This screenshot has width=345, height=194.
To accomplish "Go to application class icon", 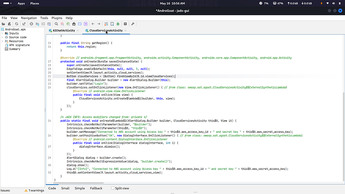I will point(80,24).
